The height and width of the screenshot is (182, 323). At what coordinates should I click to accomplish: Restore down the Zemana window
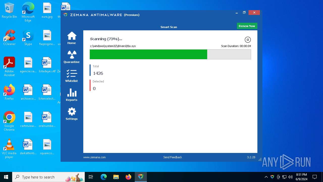[x=244, y=13]
